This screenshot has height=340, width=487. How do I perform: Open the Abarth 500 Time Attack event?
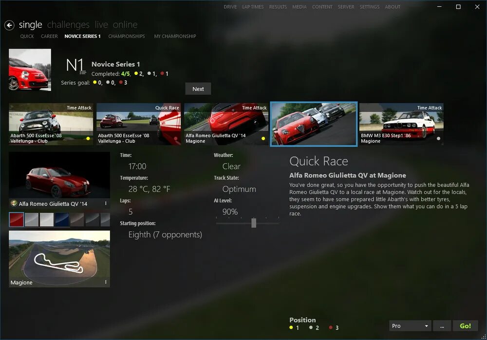point(51,124)
